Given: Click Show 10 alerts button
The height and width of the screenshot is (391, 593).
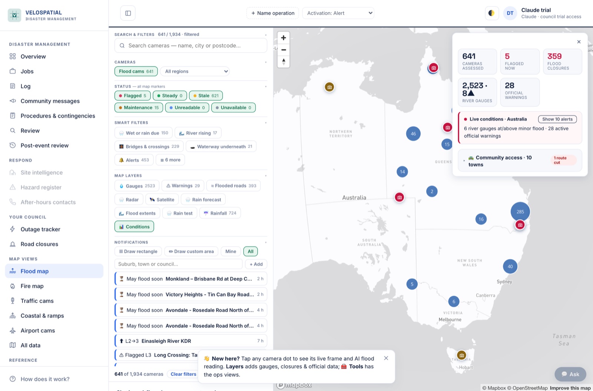Looking at the screenshot, I should 557,119.
